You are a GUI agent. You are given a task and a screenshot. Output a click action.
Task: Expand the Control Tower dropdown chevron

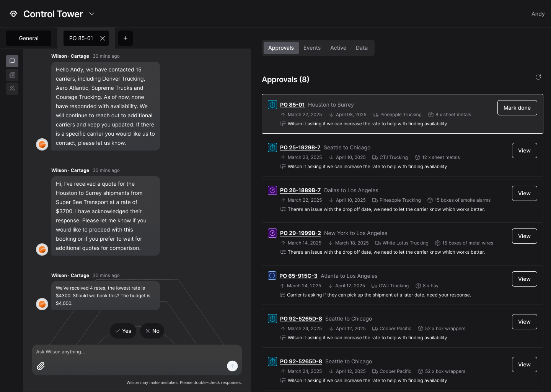click(x=92, y=14)
